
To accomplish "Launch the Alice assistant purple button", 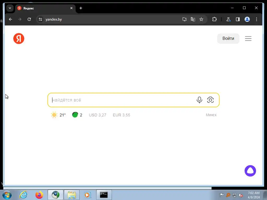I will pos(250,171).
